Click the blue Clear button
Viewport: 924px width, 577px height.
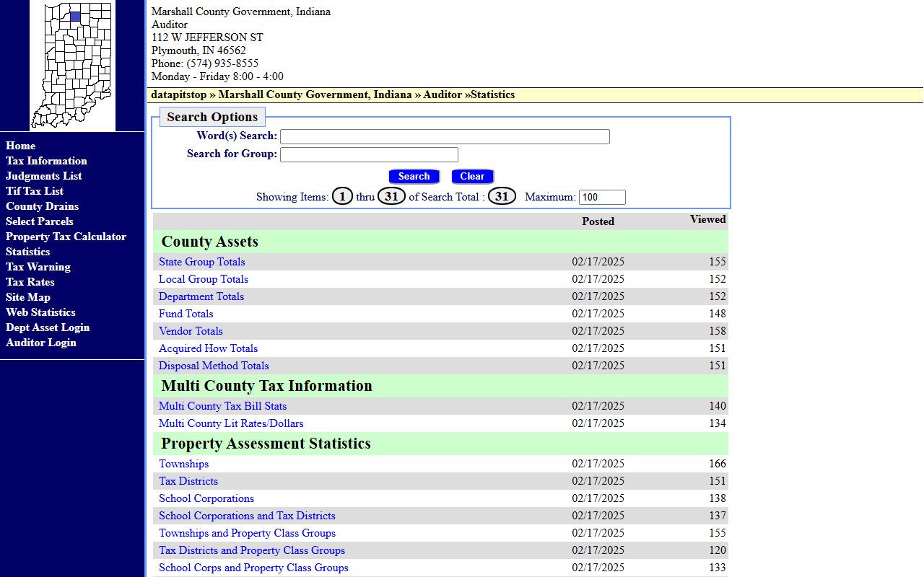pyautogui.click(x=472, y=177)
